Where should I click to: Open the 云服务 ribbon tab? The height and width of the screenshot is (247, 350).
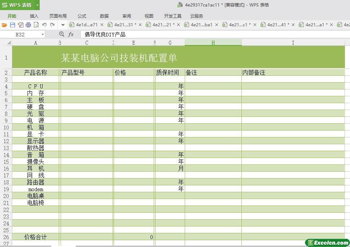coord(197,16)
